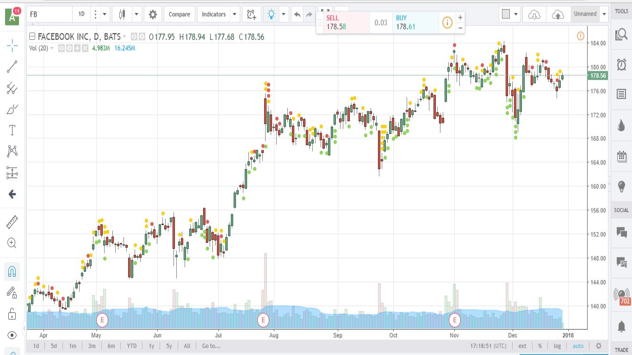Open the public chat bubbles panel
This screenshot has height=355, width=632.
click(621, 232)
